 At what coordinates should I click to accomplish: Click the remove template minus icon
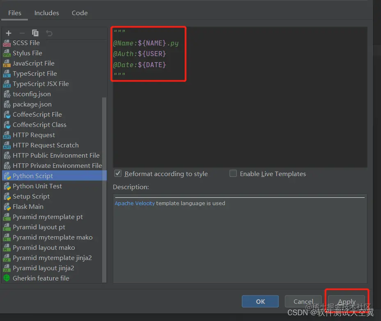coord(22,33)
